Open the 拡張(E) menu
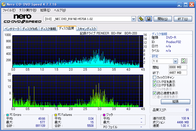 pos(45,10)
